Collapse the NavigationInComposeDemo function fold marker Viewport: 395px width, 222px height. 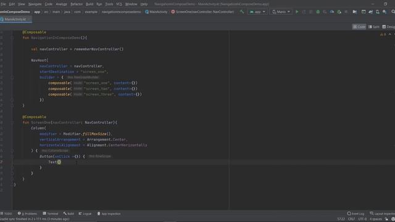(12, 38)
